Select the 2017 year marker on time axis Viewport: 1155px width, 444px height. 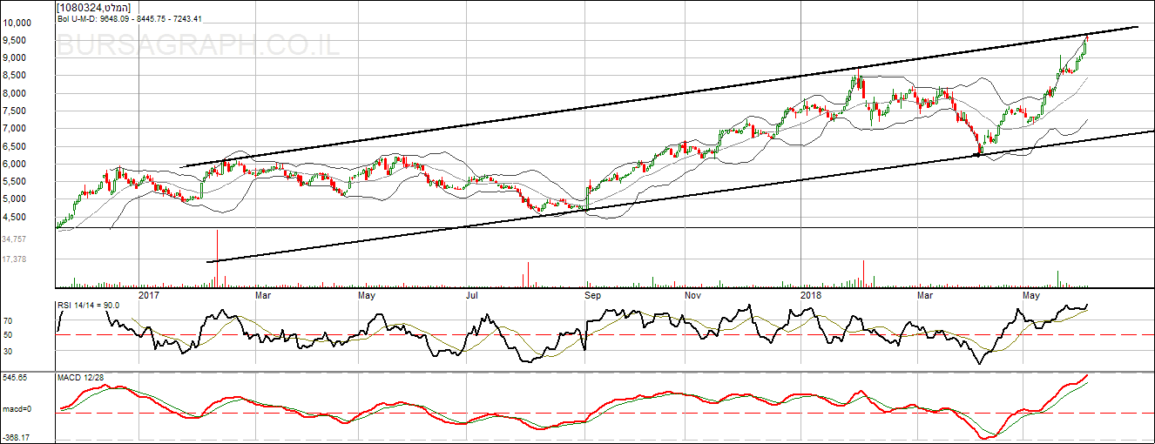click(148, 295)
